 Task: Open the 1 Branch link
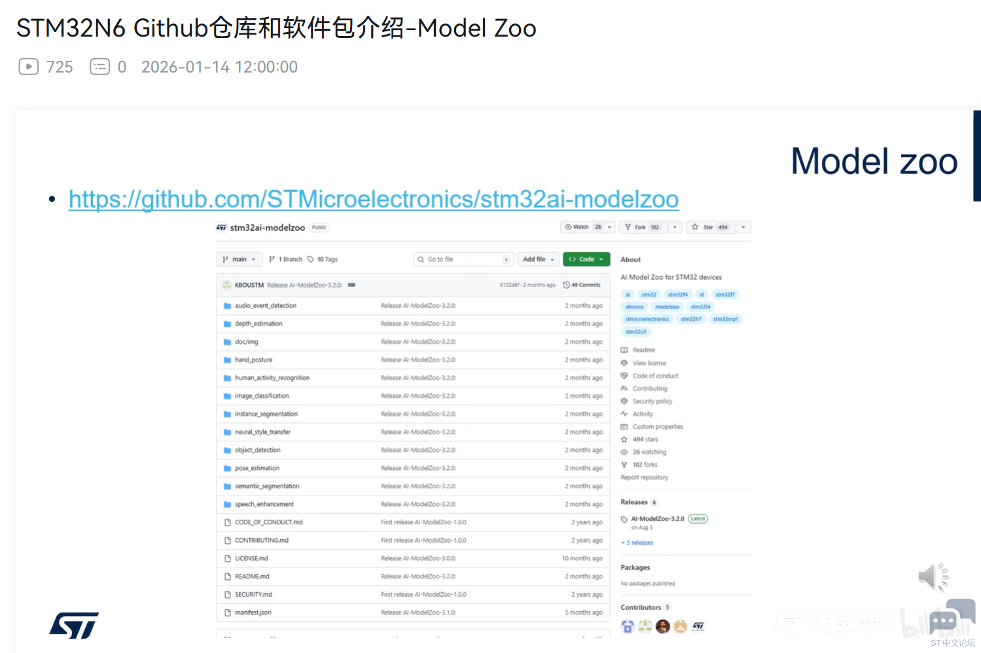point(286,260)
